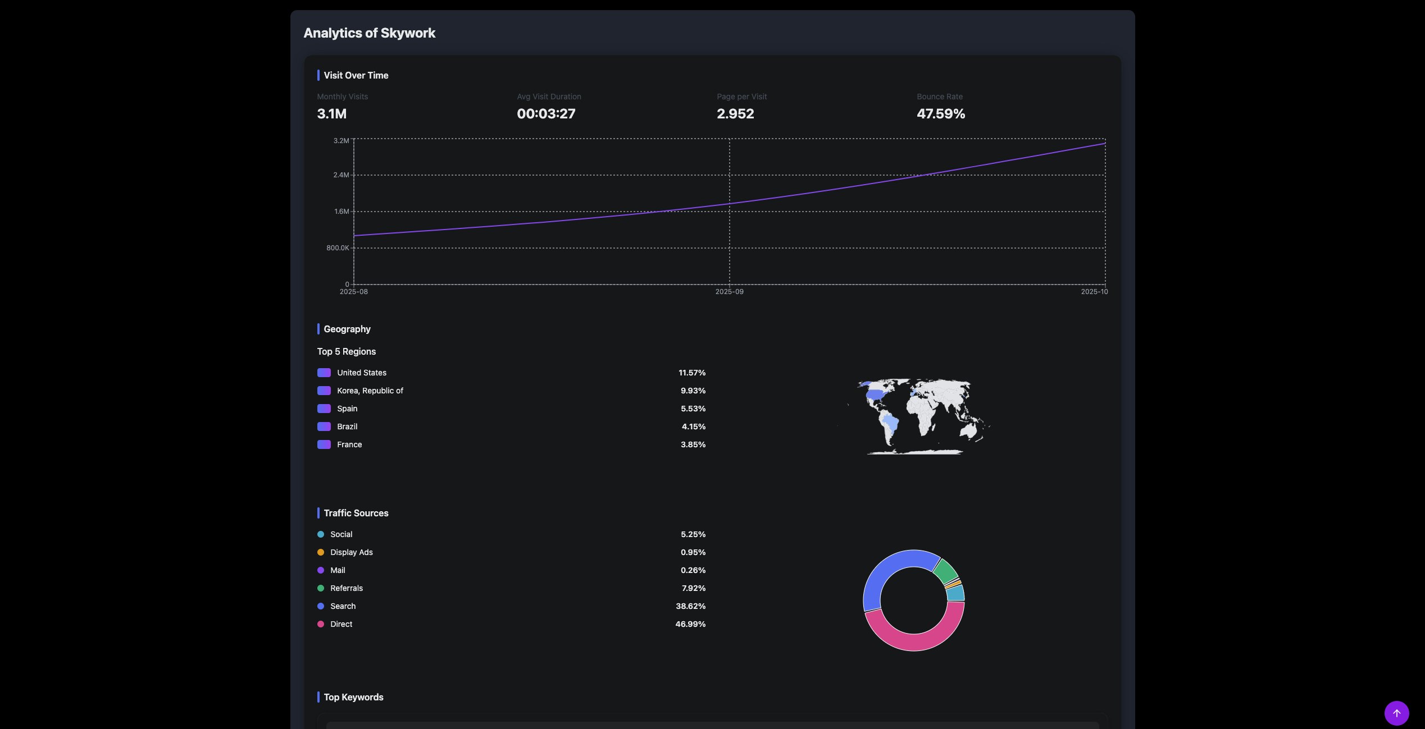Click the Korea, Republic of region row

pos(370,391)
